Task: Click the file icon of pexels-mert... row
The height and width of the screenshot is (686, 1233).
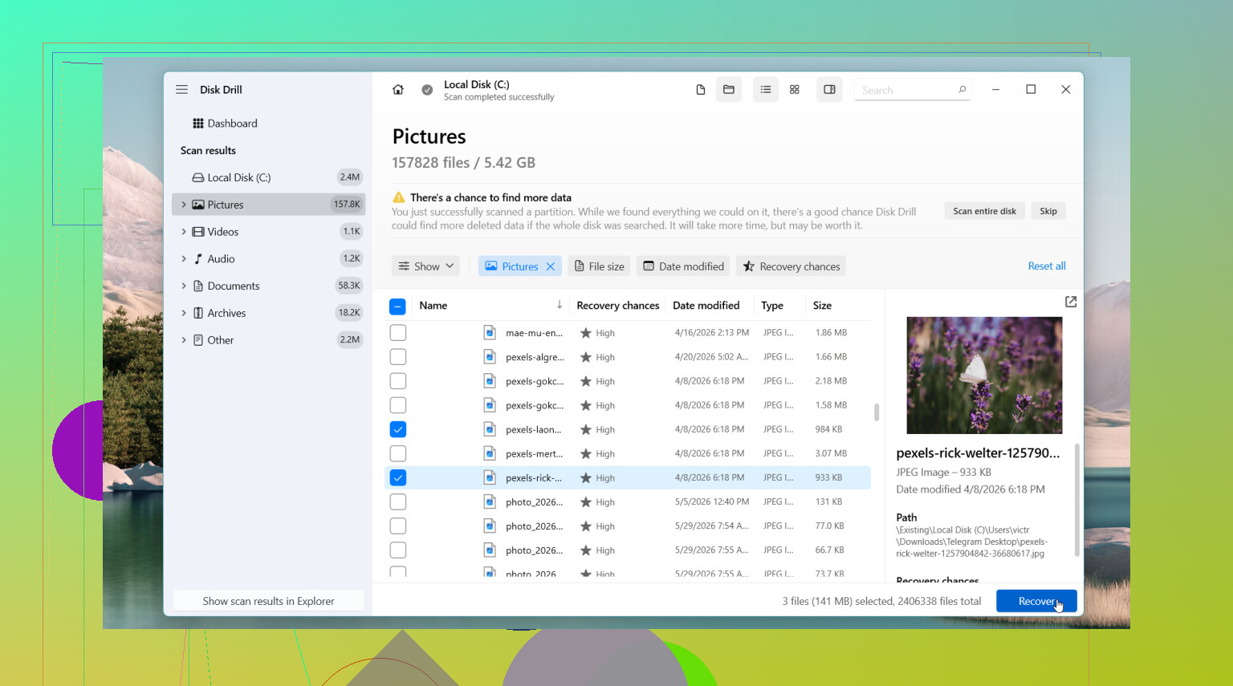Action: click(x=490, y=453)
